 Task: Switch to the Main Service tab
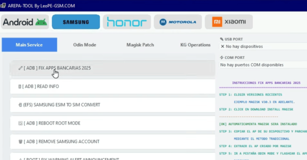[29, 45]
